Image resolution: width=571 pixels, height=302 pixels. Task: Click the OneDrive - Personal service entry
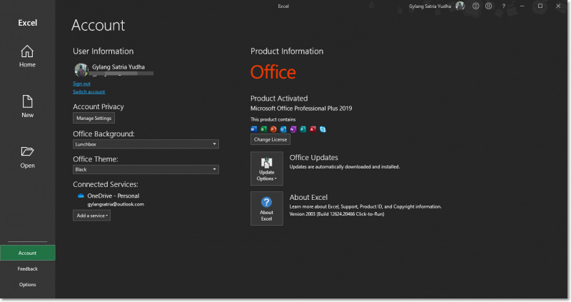[113, 196]
